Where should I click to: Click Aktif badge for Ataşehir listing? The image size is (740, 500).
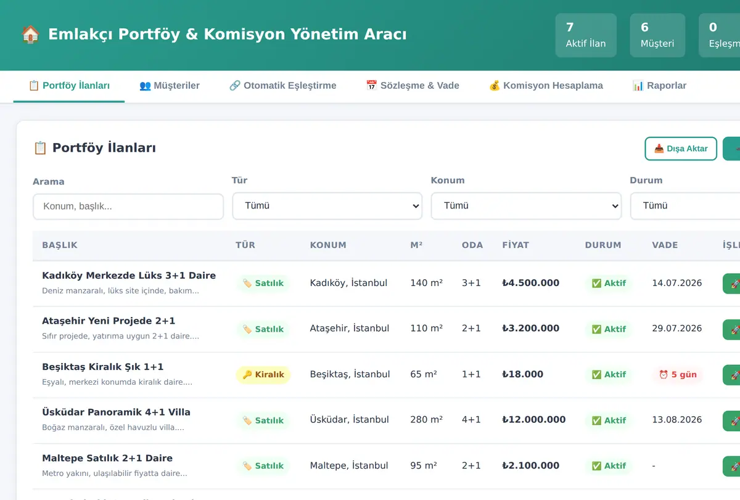click(609, 329)
